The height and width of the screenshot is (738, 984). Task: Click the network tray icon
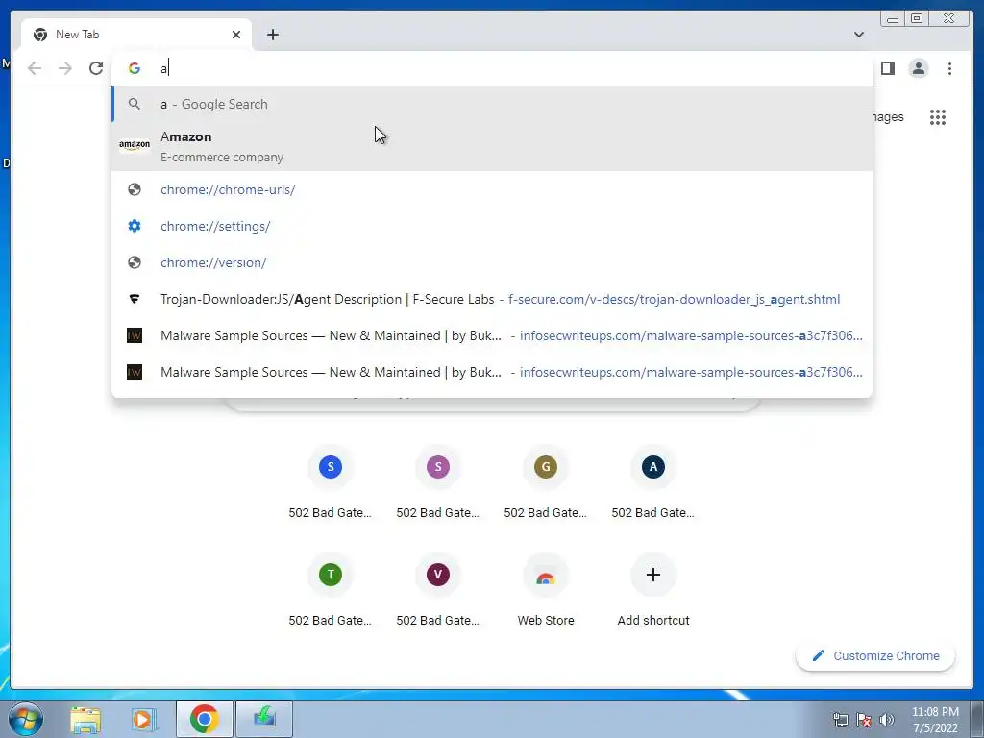(x=840, y=721)
